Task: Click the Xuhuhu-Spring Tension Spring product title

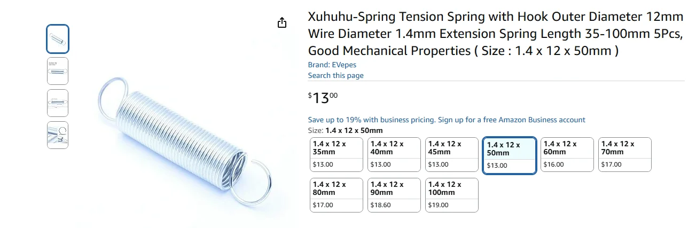Action: tap(495, 34)
